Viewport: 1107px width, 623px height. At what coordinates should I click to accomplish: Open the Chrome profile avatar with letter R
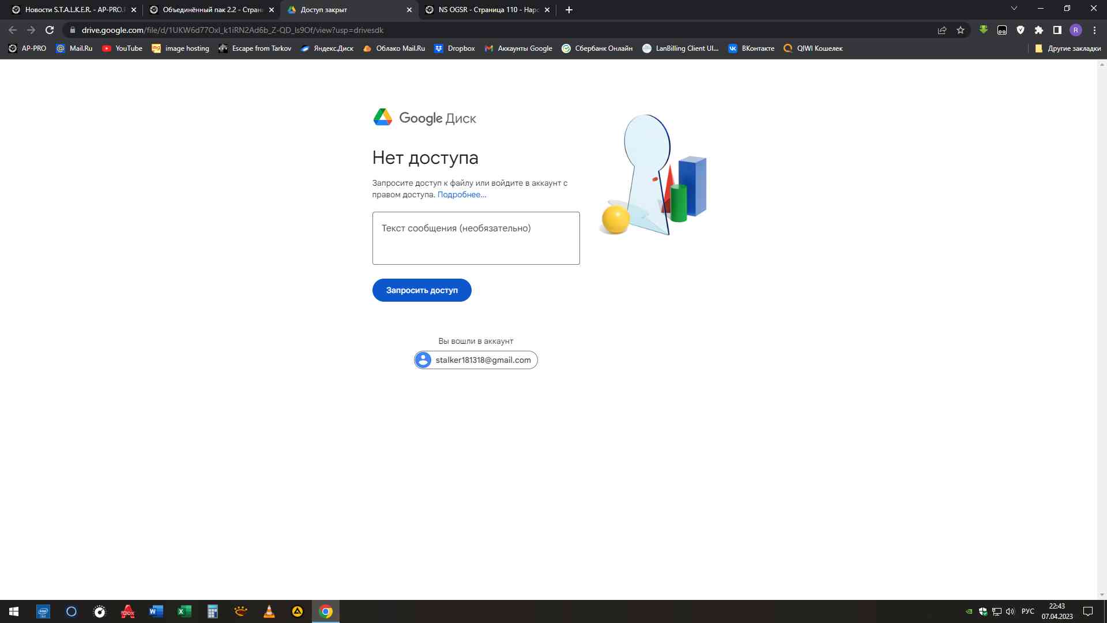click(1076, 30)
